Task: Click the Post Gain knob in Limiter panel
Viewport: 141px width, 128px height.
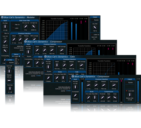Action: pyautogui.click(x=10, y=88)
